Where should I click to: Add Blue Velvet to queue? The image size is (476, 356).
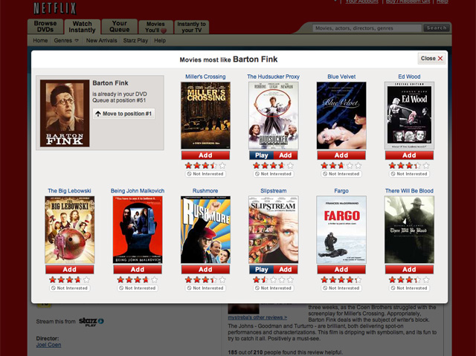click(341, 155)
